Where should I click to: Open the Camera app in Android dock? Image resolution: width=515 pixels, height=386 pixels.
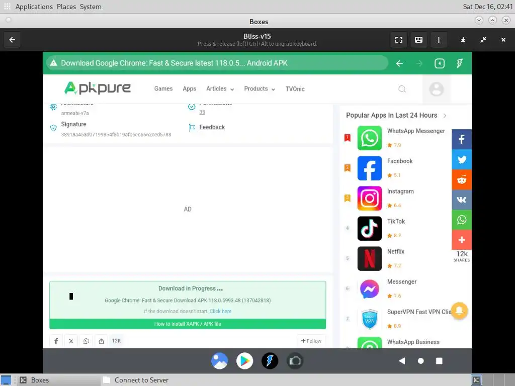click(295, 361)
